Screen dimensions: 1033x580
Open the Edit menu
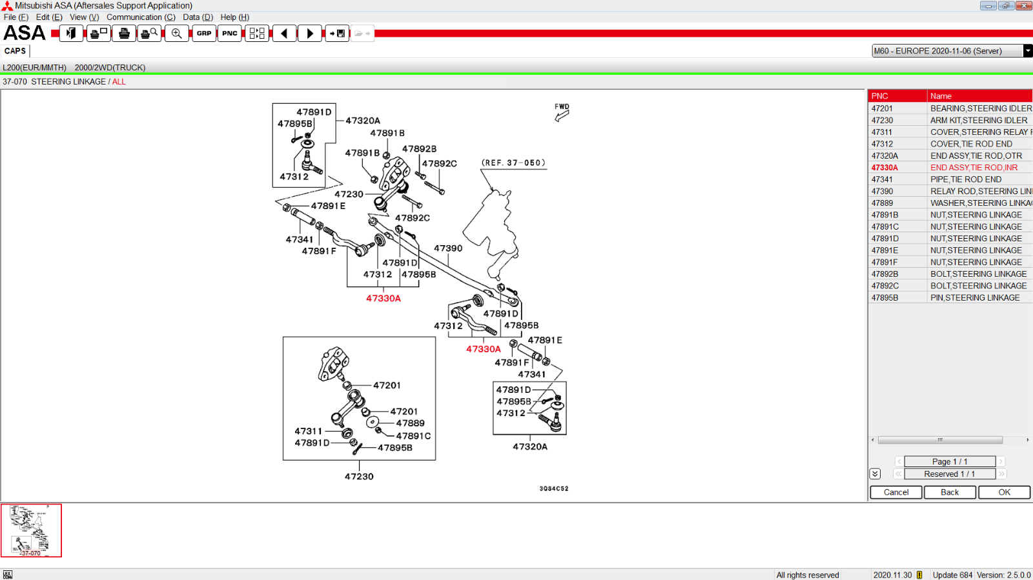pyautogui.click(x=49, y=17)
